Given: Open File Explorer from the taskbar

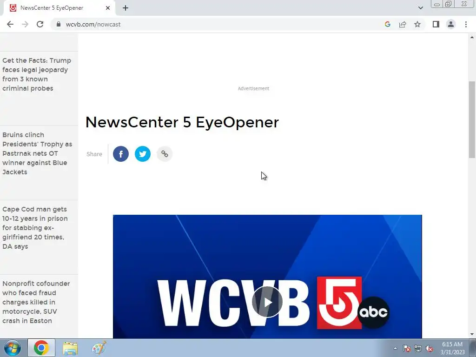Looking at the screenshot, I should [70, 348].
